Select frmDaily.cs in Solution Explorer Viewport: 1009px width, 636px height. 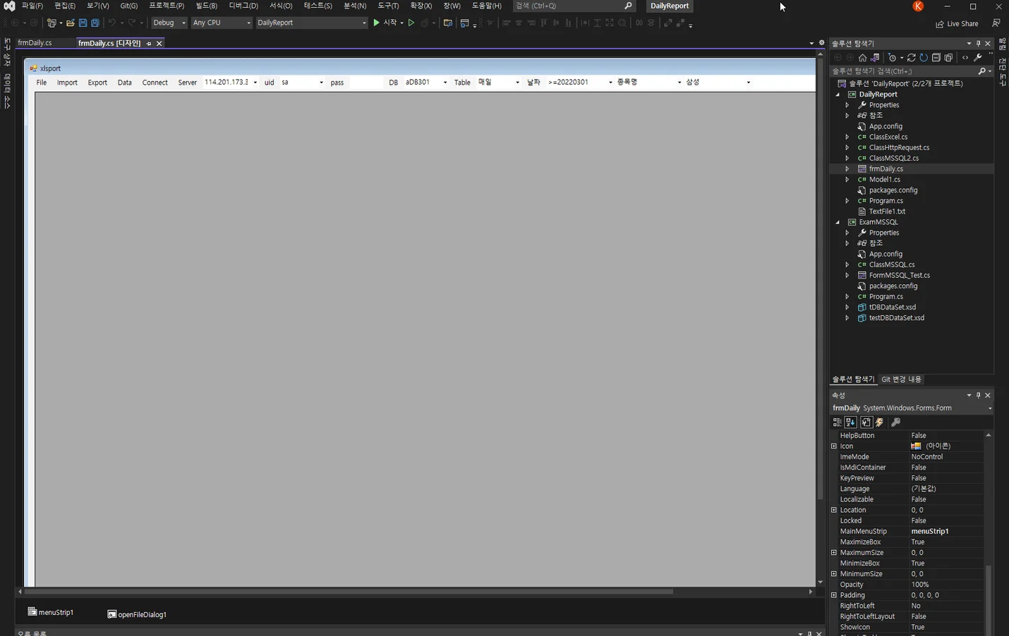pyautogui.click(x=886, y=169)
